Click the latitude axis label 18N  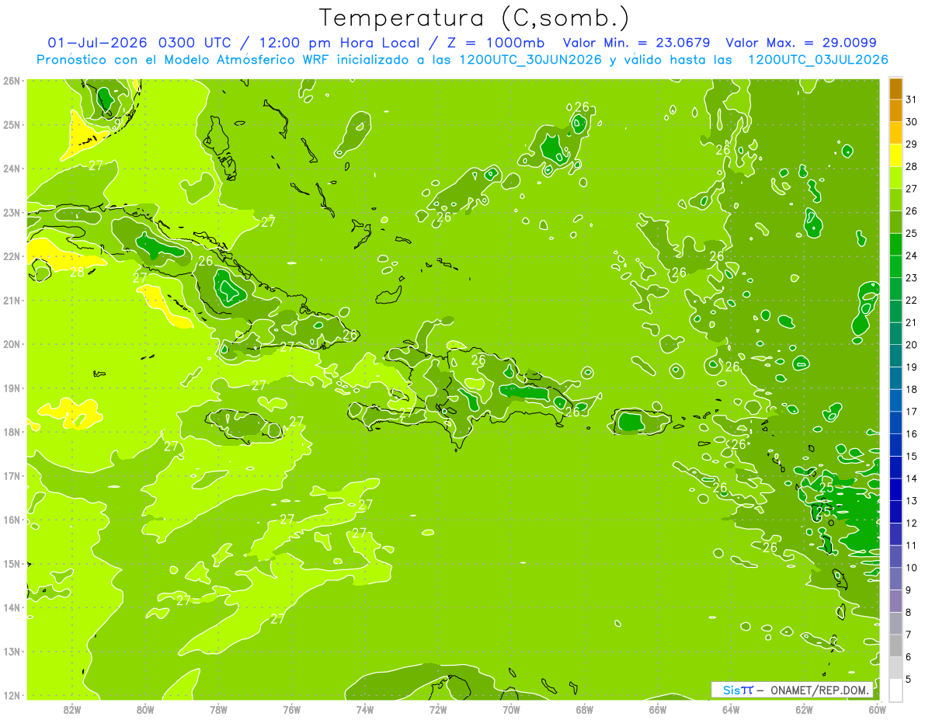[11, 432]
